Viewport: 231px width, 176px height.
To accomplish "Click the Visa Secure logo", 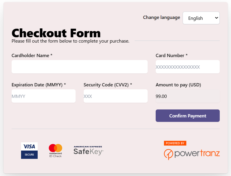I will tap(29, 151).
